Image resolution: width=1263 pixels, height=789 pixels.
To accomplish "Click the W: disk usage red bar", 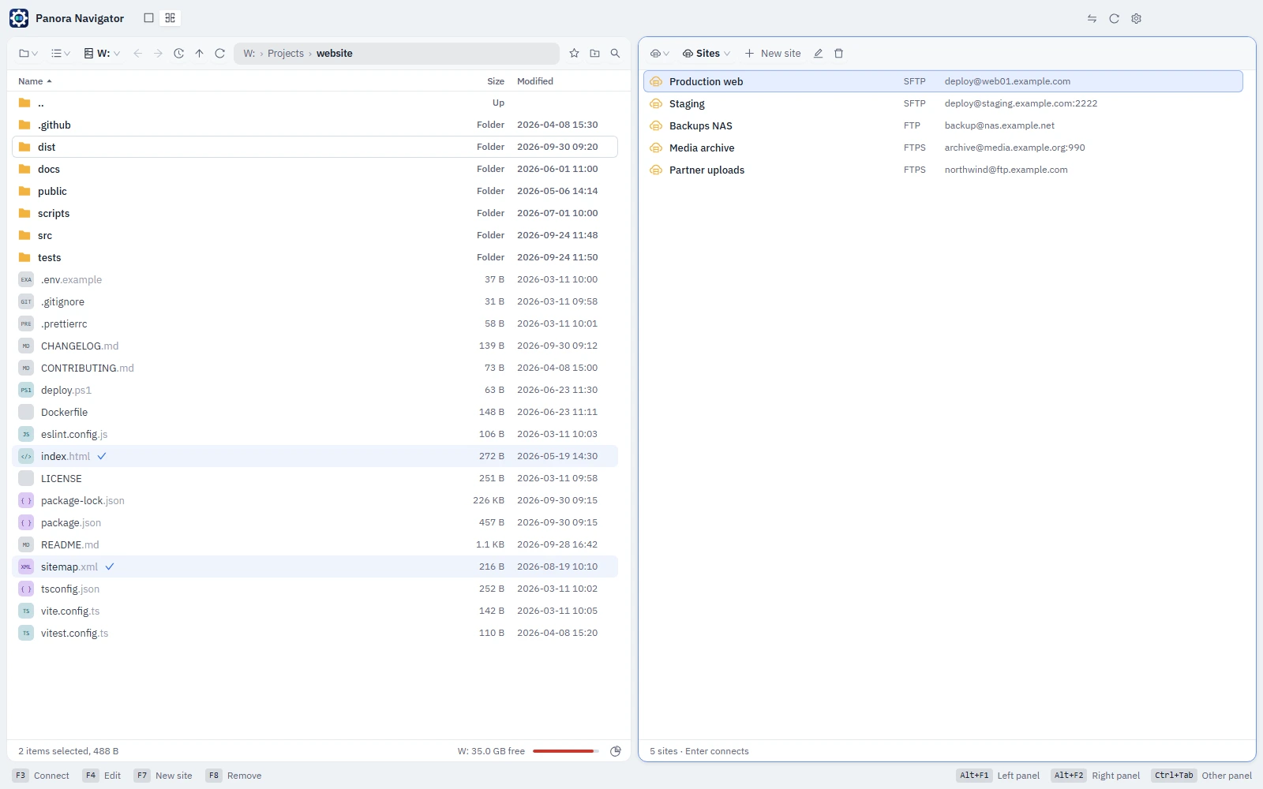I will 566,751.
